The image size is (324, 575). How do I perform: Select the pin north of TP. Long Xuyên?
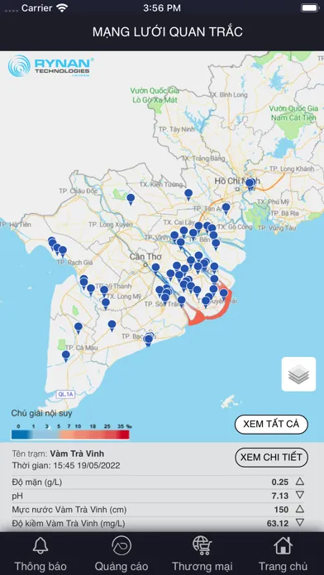point(131,199)
